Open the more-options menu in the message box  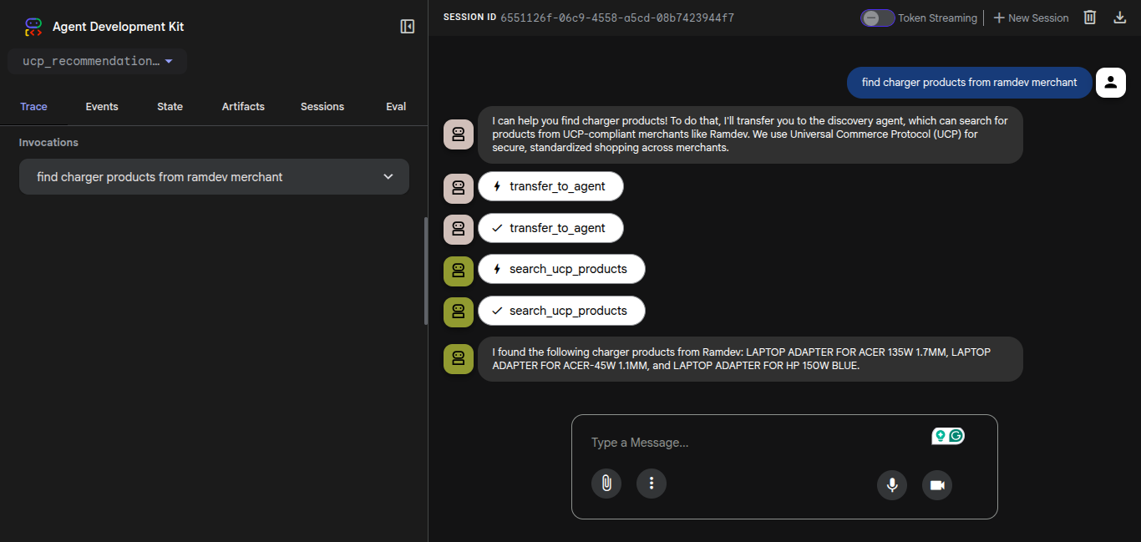(652, 484)
